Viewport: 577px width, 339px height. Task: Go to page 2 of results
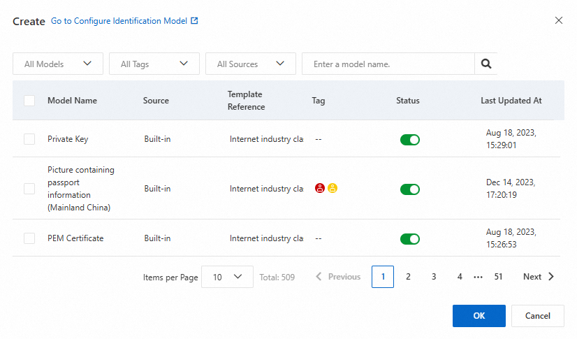click(408, 277)
